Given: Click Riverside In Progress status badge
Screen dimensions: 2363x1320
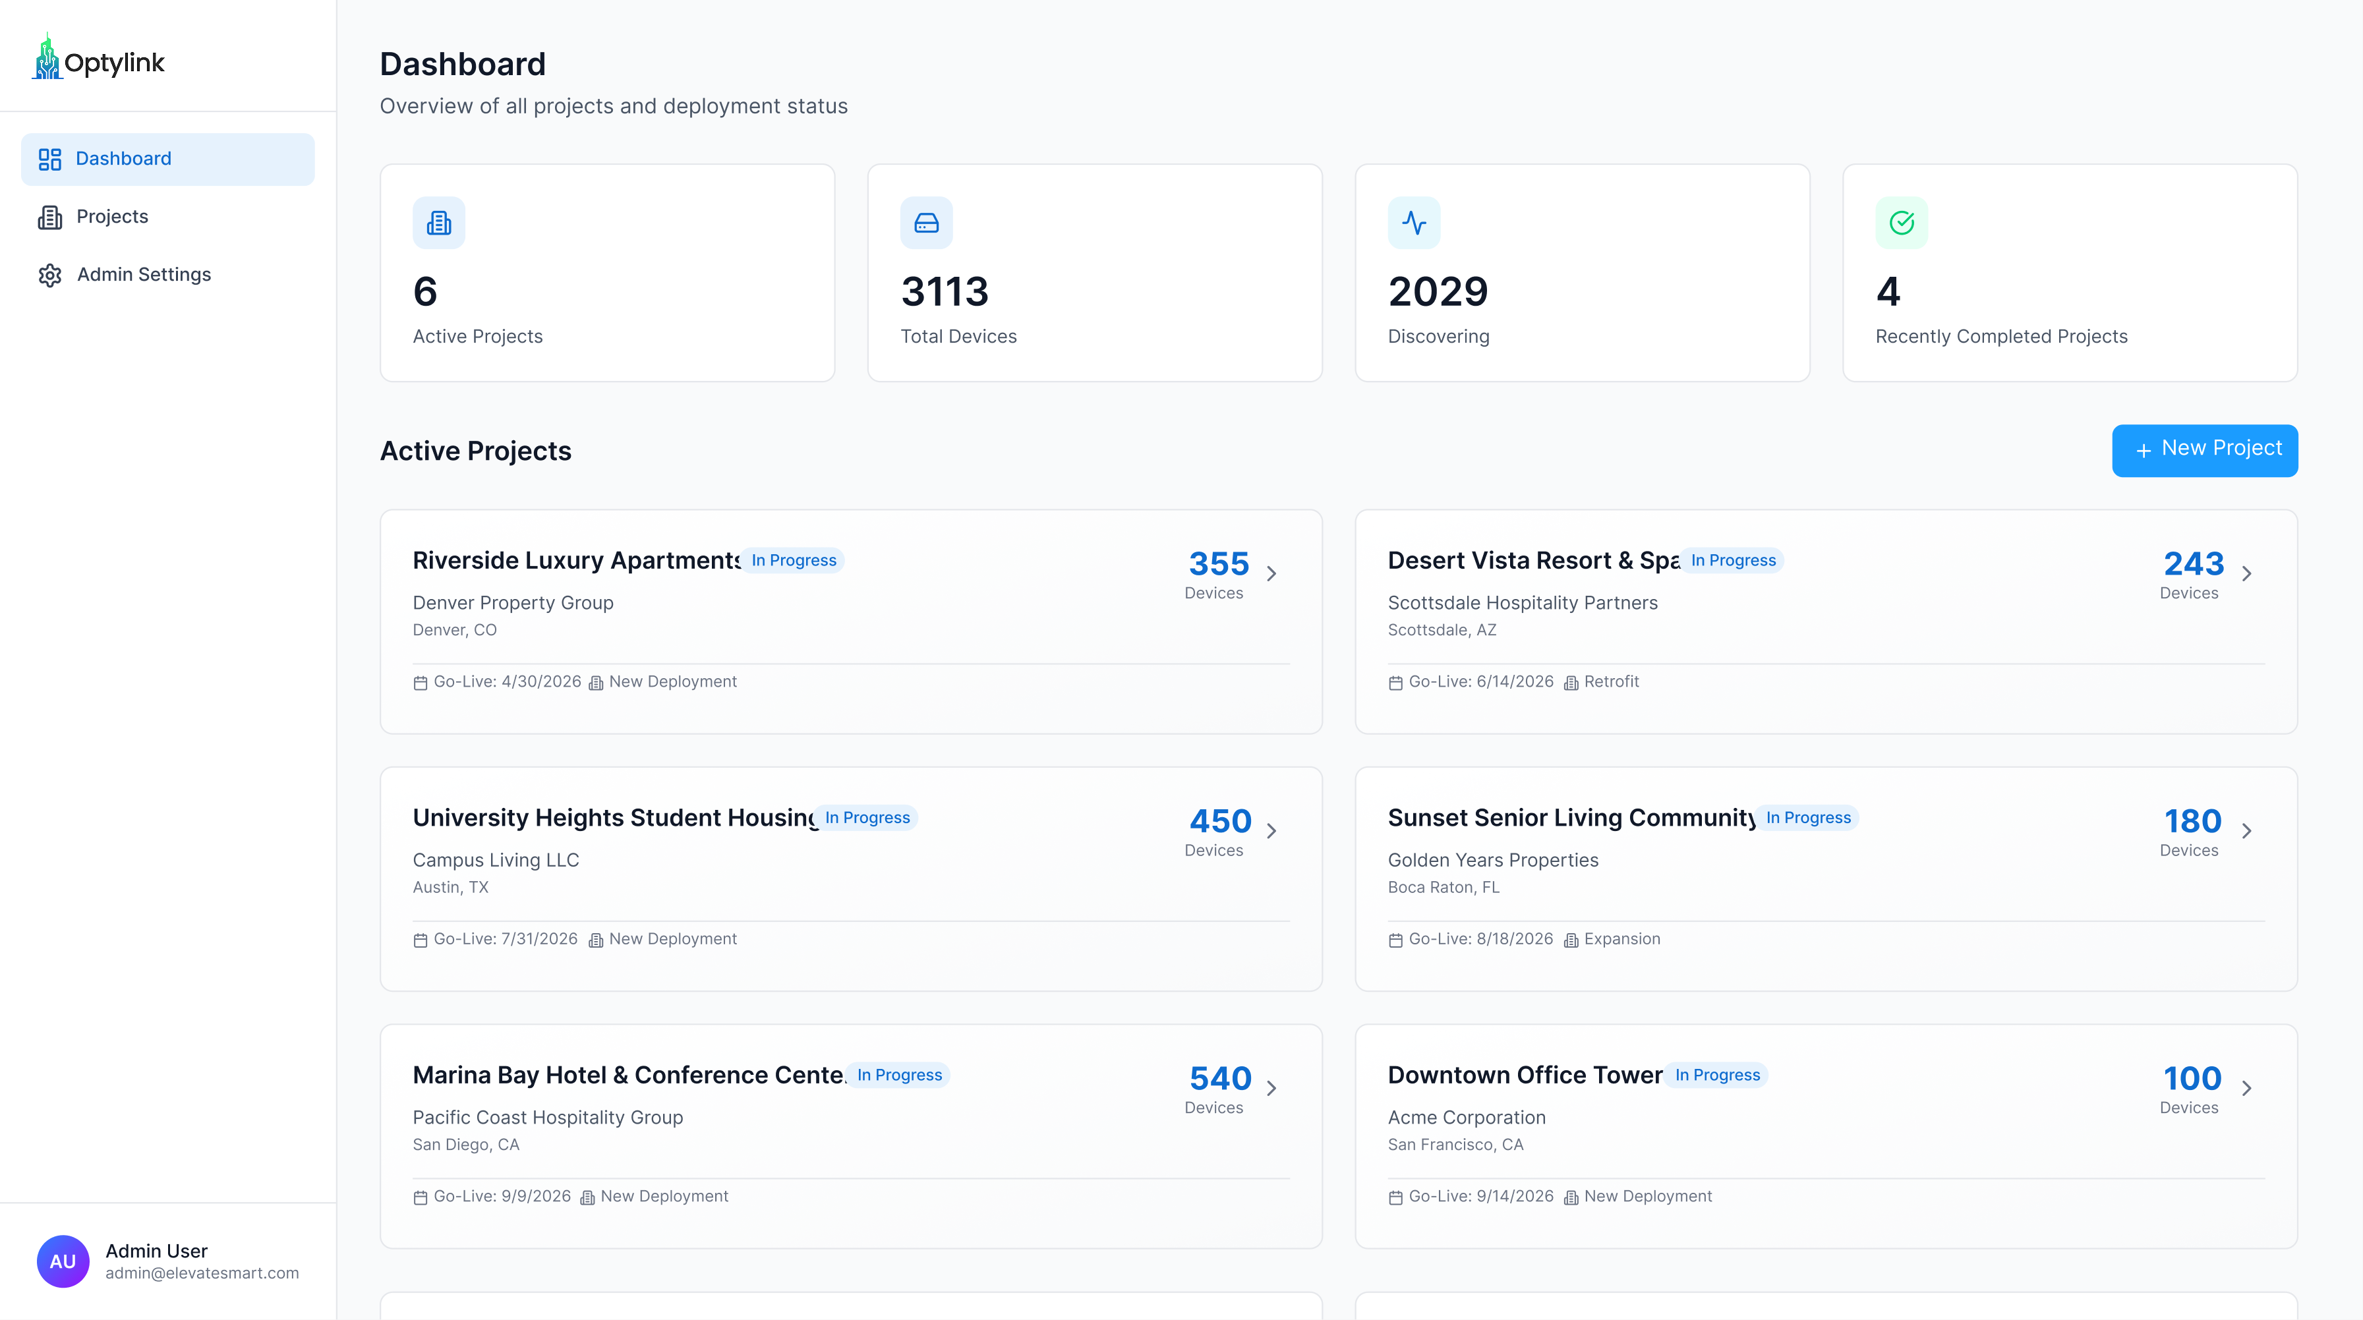Looking at the screenshot, I should click(794, 560).
